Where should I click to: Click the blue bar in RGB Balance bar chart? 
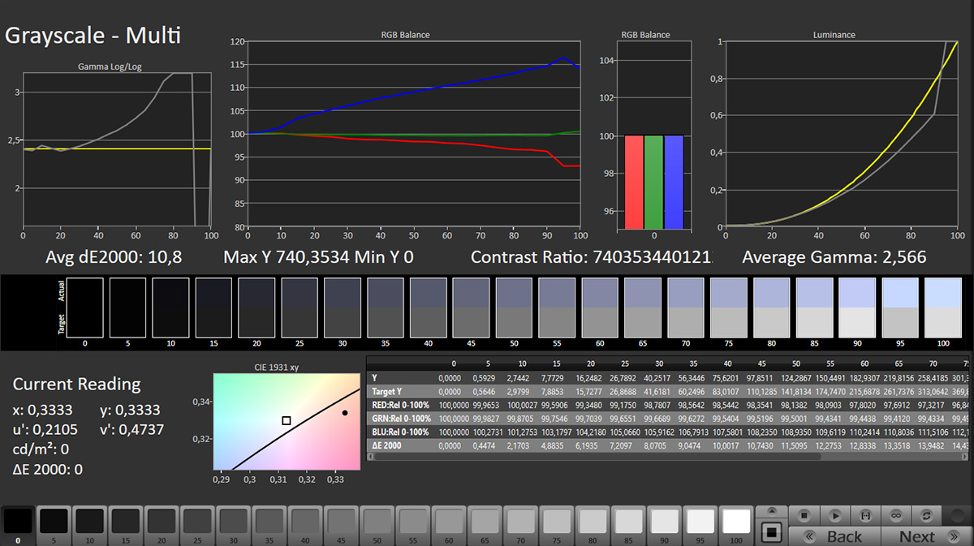pyautogui.click(x=673, y=182)
